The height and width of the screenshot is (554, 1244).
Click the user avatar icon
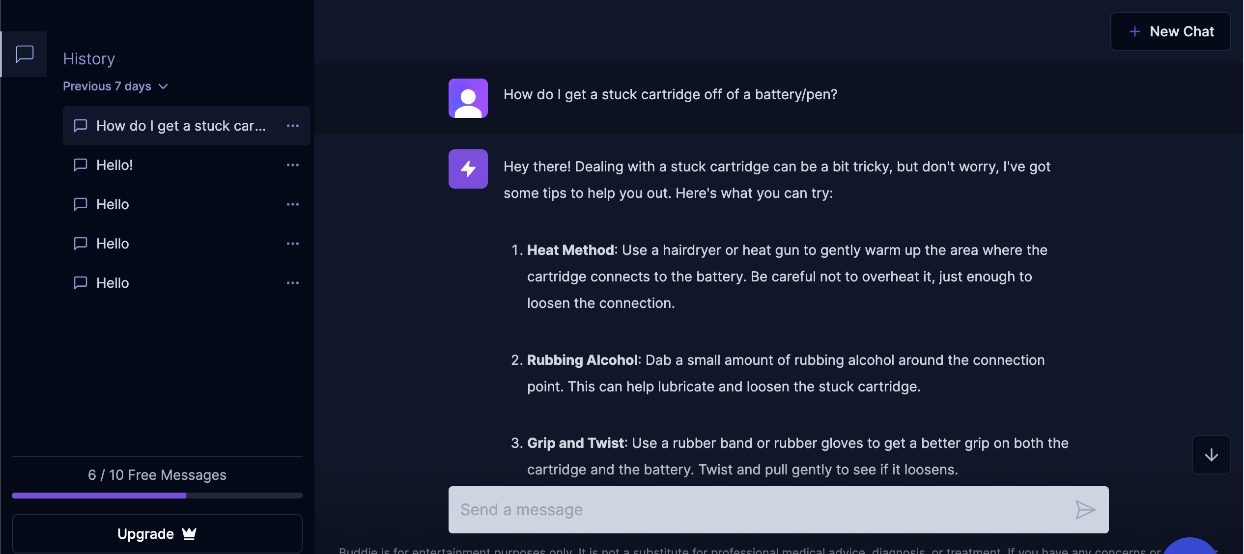(468, 98)
